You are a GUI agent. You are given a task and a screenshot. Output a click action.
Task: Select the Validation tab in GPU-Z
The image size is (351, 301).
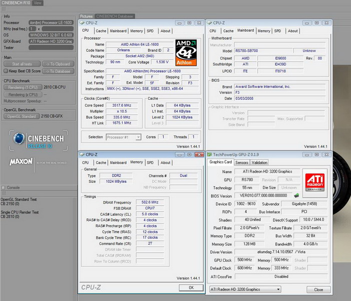tap(259, 163)
